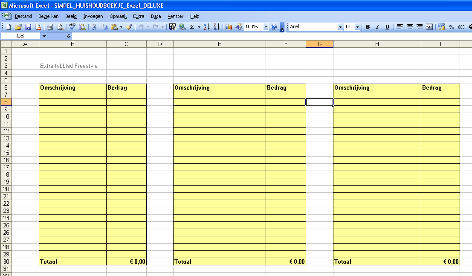472x276 pixels.
Task: Toggle Bold formatting button
Action: (368, 27)
